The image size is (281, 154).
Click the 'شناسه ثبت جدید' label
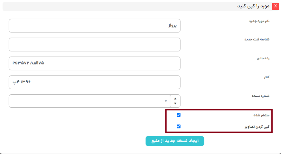coord(257,39)
